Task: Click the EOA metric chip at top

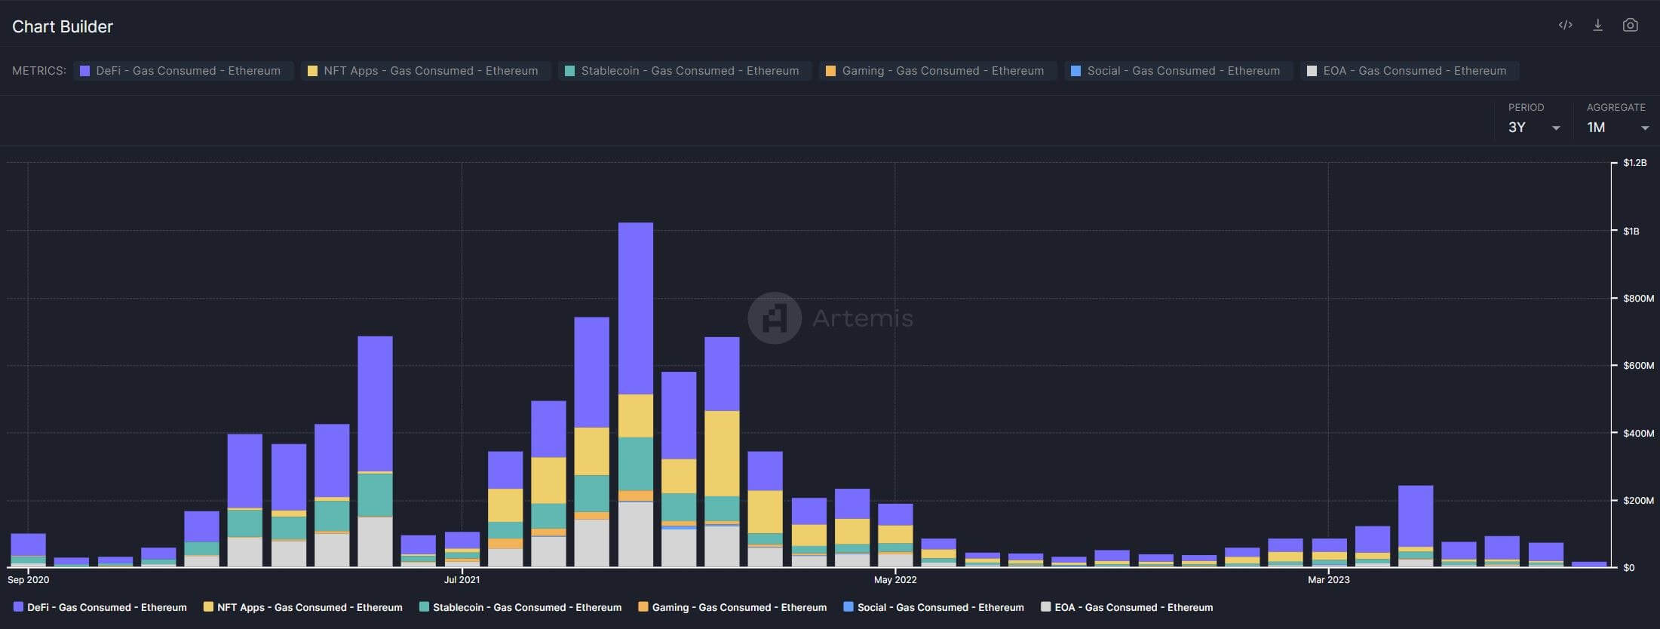Action: (1409, 71)
